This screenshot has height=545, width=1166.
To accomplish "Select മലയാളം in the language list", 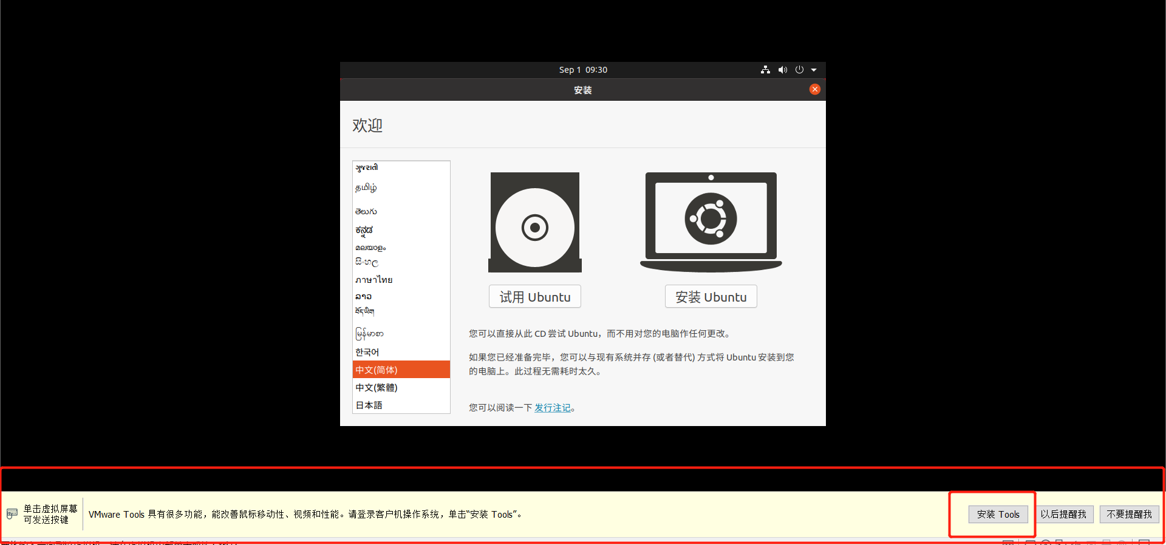I will pos(401,247).
